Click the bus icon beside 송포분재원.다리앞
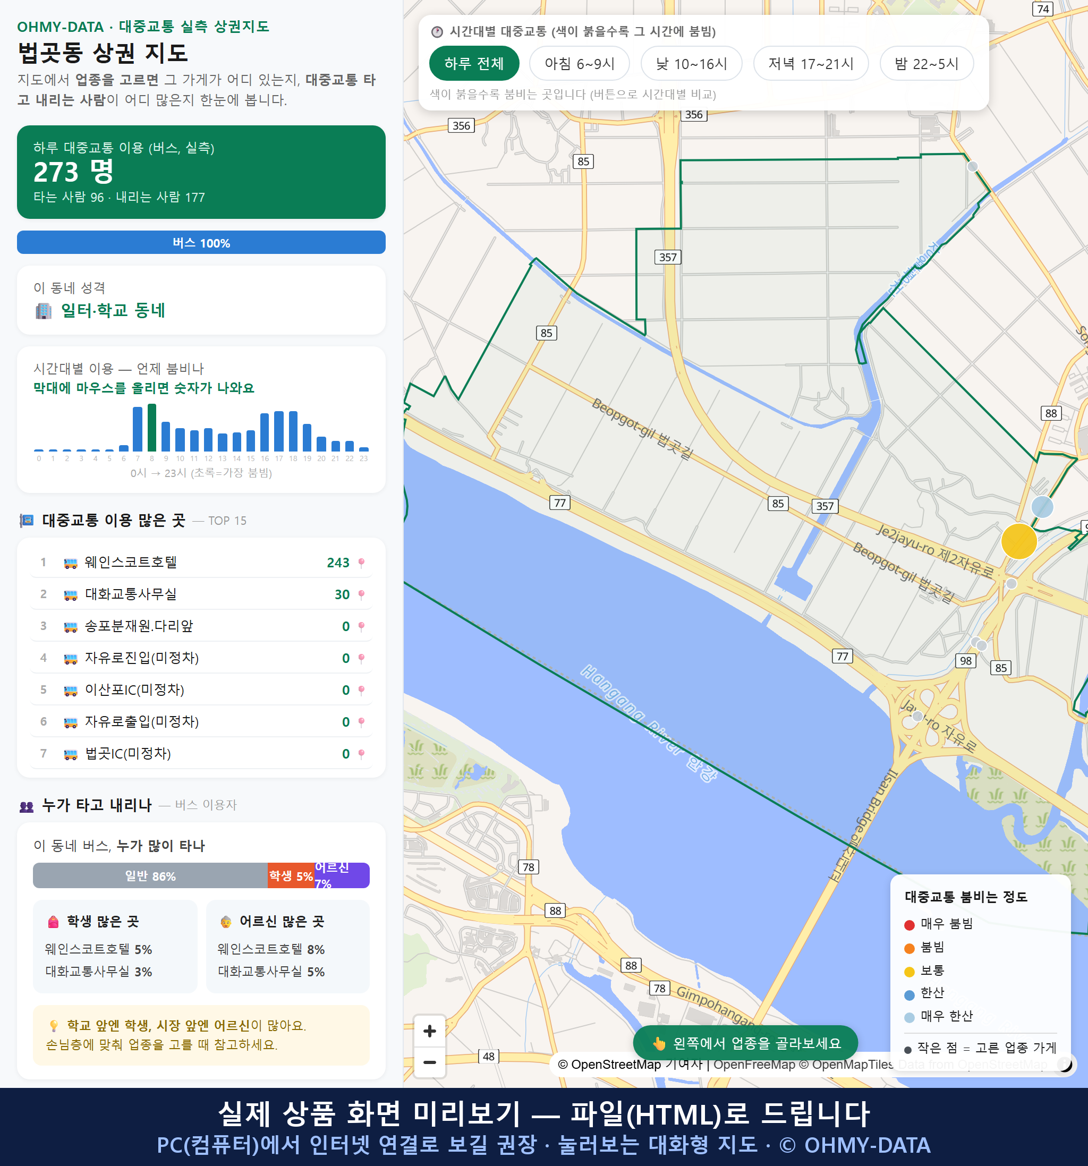 point(70,627)
